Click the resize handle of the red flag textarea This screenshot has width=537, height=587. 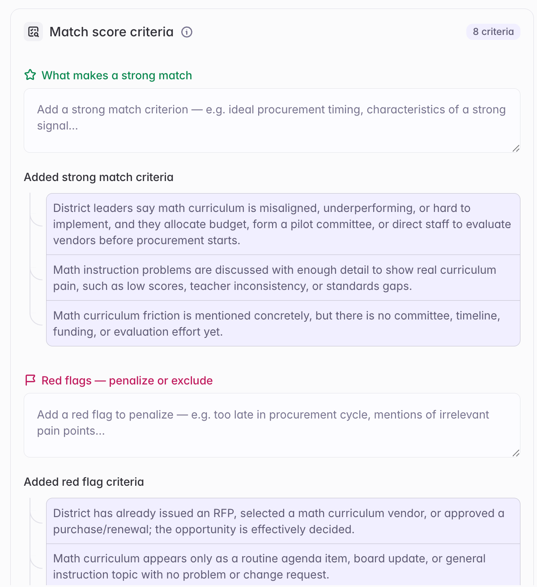(x=516, y=453)
